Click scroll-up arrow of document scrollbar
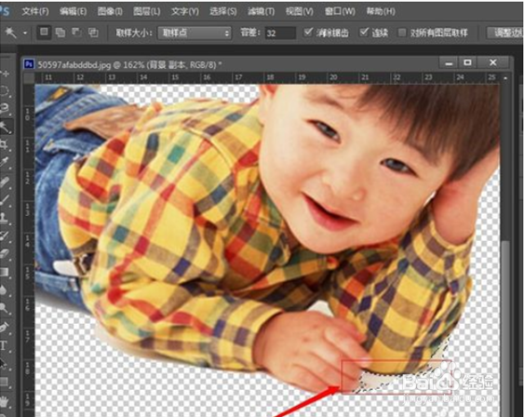The width and height of the screenshot is (524, 417). click(505, 78)
